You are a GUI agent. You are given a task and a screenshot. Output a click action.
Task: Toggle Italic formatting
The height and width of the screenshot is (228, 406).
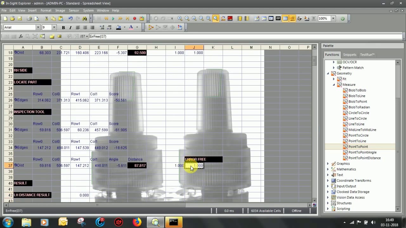click(70, 28)
